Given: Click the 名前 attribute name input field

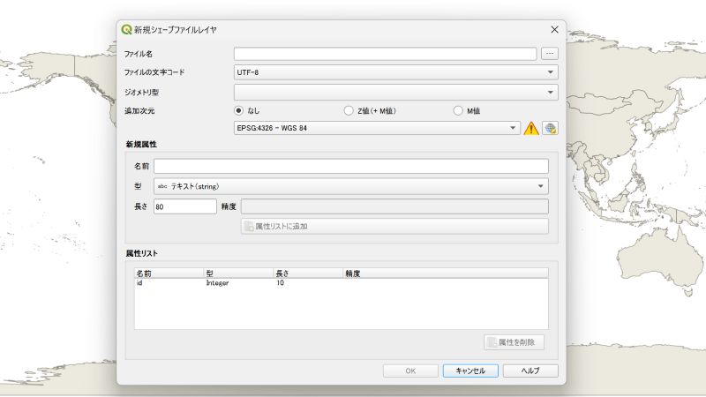Looking at the screenshot, I should (x=351, y=166).
